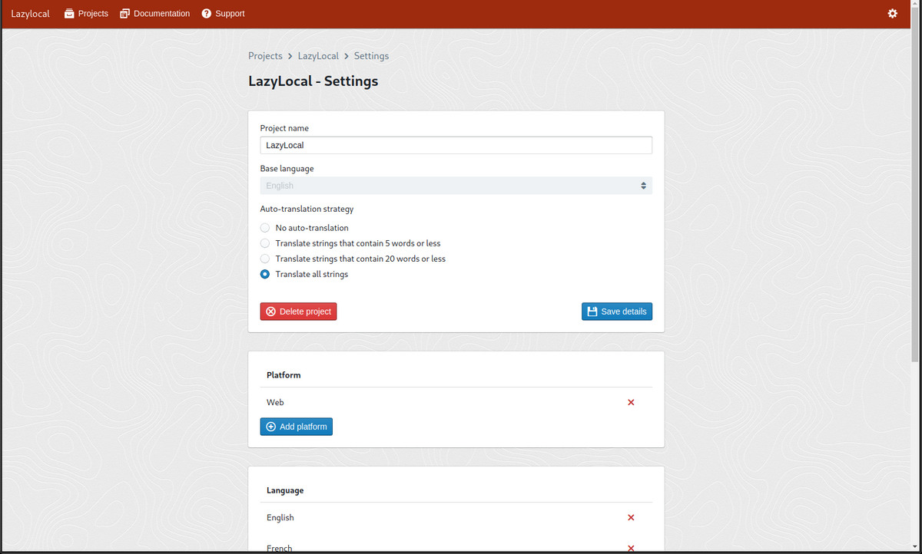Remove the Web platform with red X
This screenshot has height=554, width=922.
(631, 402)
